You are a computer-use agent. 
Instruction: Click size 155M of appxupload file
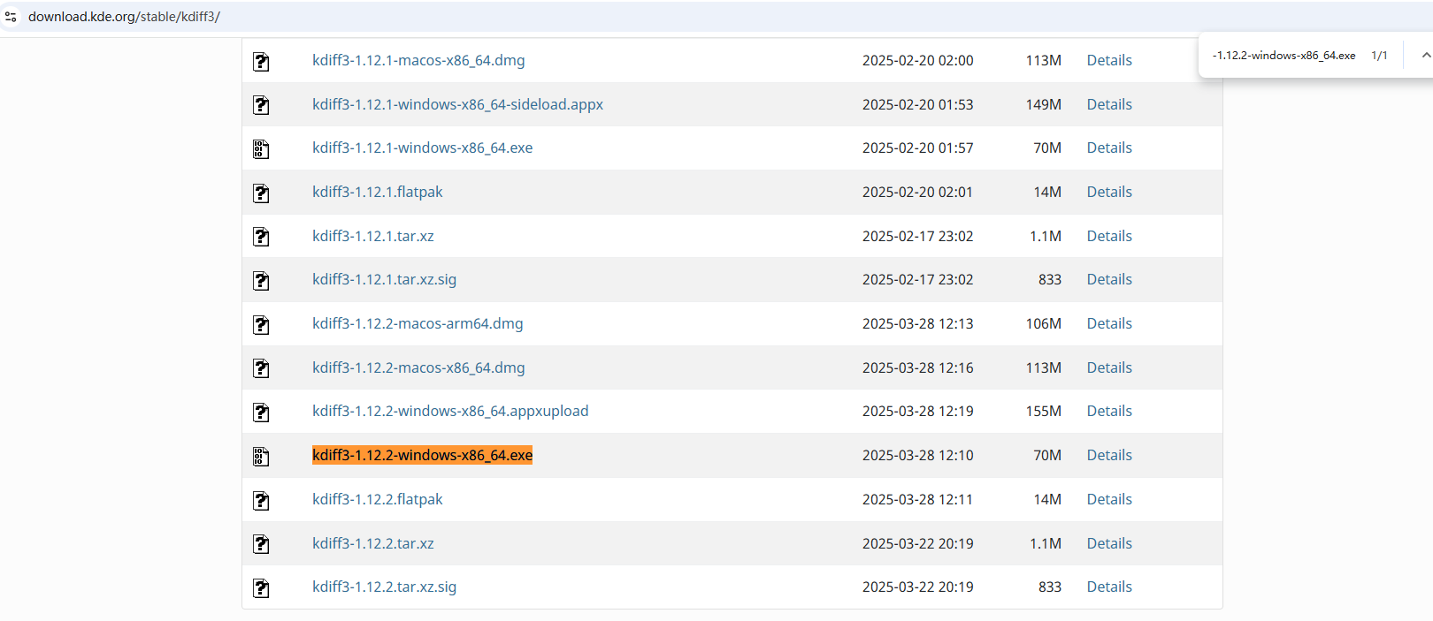pyautogui.click(x=1044, y=411)
